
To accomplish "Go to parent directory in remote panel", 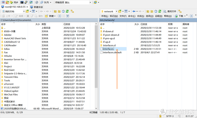I will 148,11.
